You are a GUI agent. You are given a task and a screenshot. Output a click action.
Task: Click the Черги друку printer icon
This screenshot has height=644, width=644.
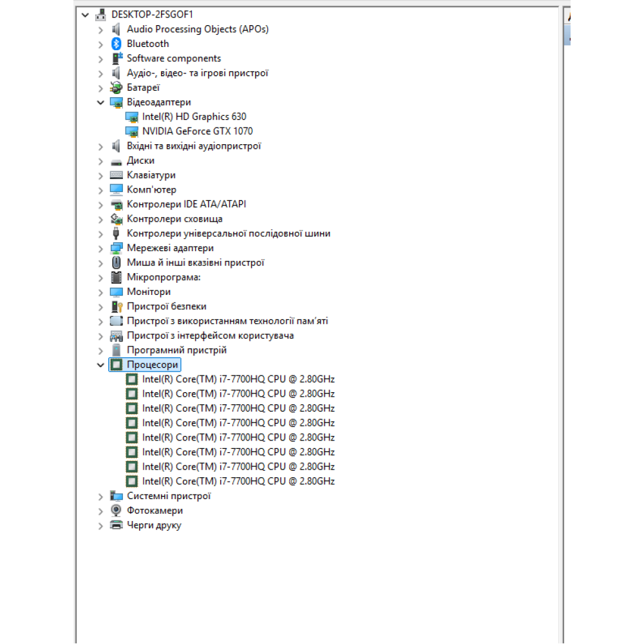point(116,526)
